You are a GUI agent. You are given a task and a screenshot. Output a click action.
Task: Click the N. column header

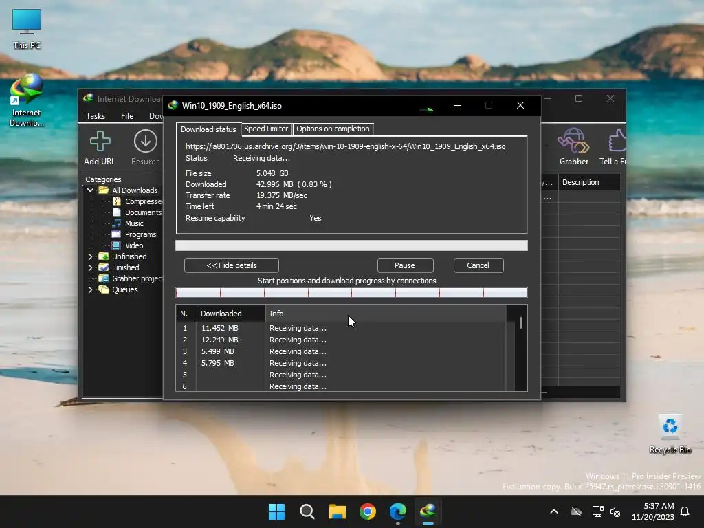[x=186, y=313]
